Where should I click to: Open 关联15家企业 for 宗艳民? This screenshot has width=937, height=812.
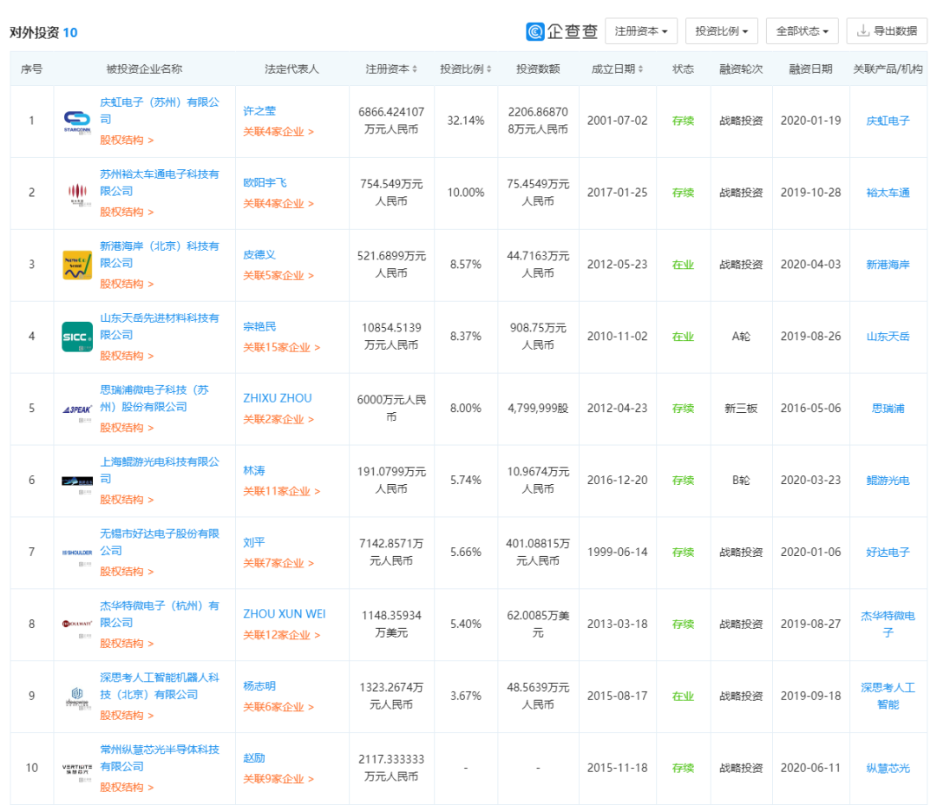tap(281, 348)
